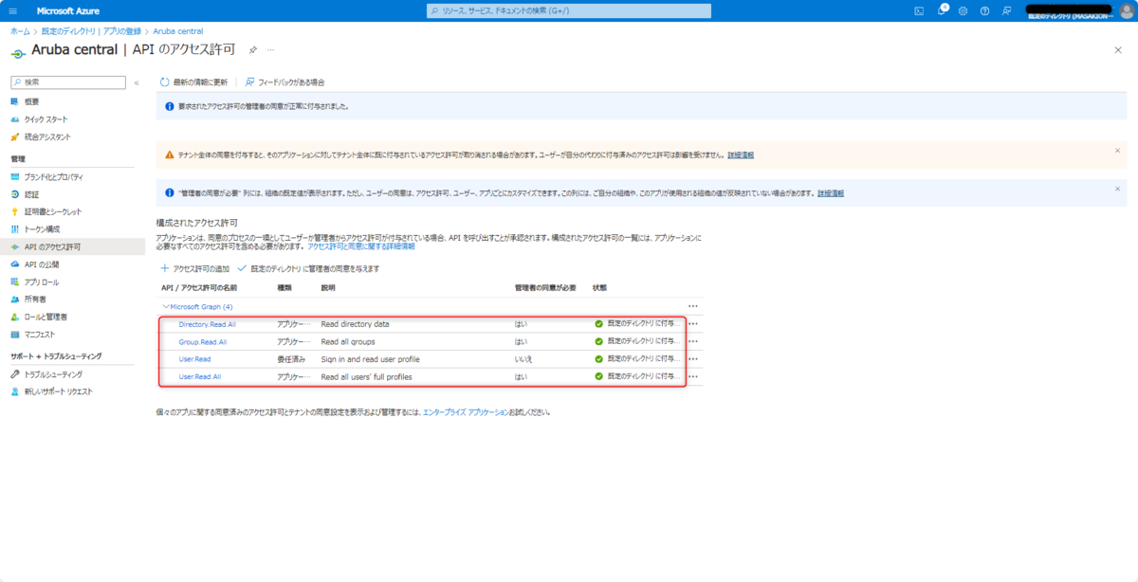This screenshot has width=1138, height=582.
Task: Open more options for User.Read row
Action: (x=693, y=359)
